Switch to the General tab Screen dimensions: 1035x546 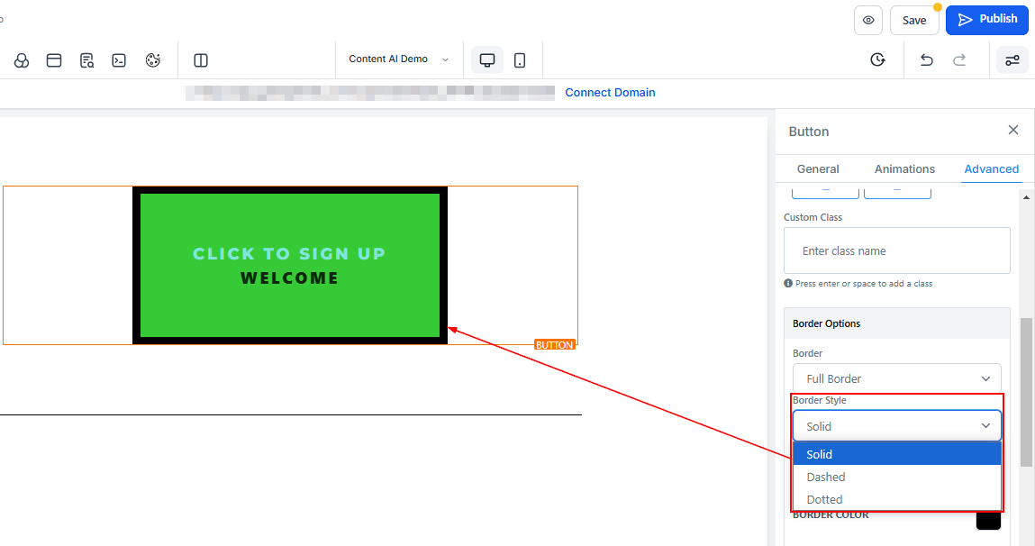[x=818, y=169]
